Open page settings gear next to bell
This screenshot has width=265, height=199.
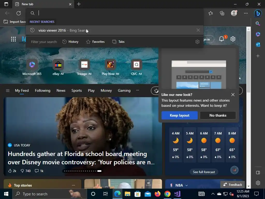click(233, 39)
